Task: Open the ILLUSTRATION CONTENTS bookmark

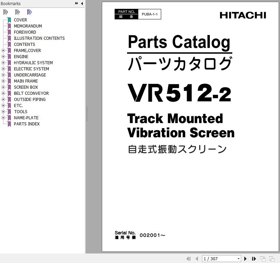Action: (x=39, y=38)
